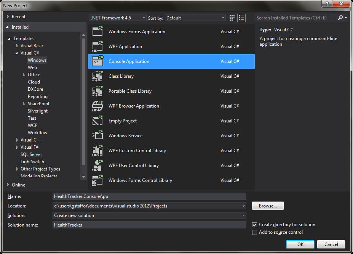The image size is (353, 254).
Task: Expand the Visual C++ node
Action: 17,140
